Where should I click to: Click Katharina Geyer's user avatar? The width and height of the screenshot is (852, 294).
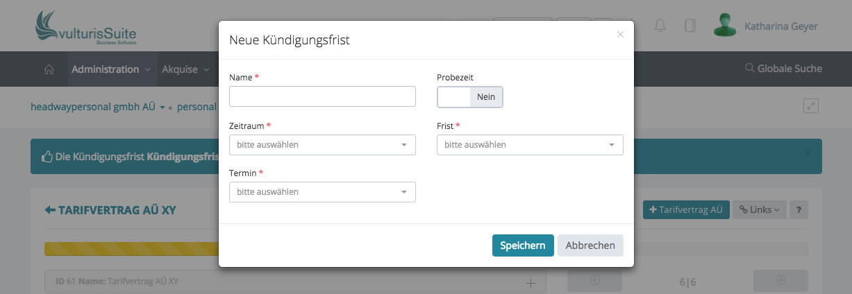[x=725, y=26]
